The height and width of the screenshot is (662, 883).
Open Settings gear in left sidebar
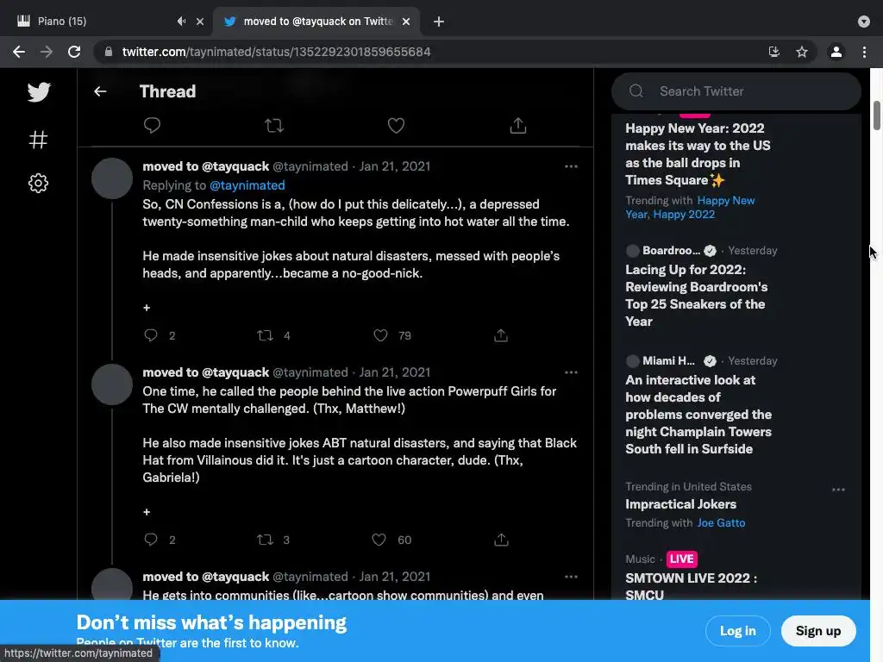point(38,183)
